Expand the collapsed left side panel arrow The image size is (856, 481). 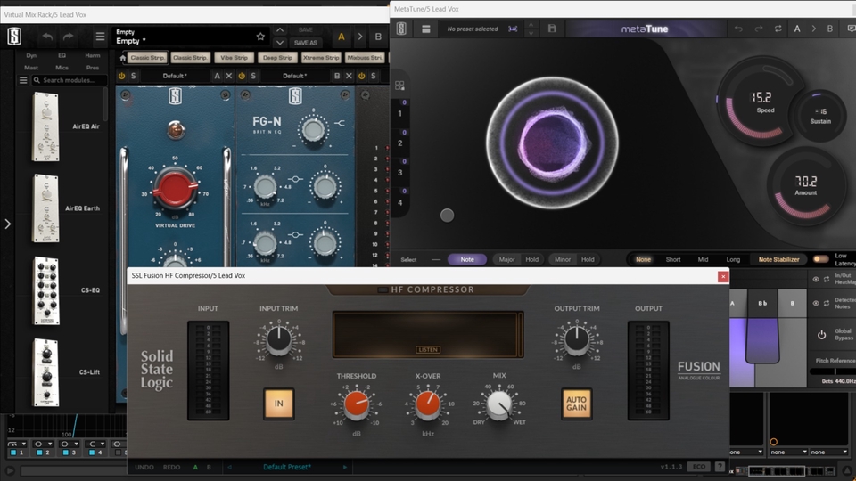(8, 224)
